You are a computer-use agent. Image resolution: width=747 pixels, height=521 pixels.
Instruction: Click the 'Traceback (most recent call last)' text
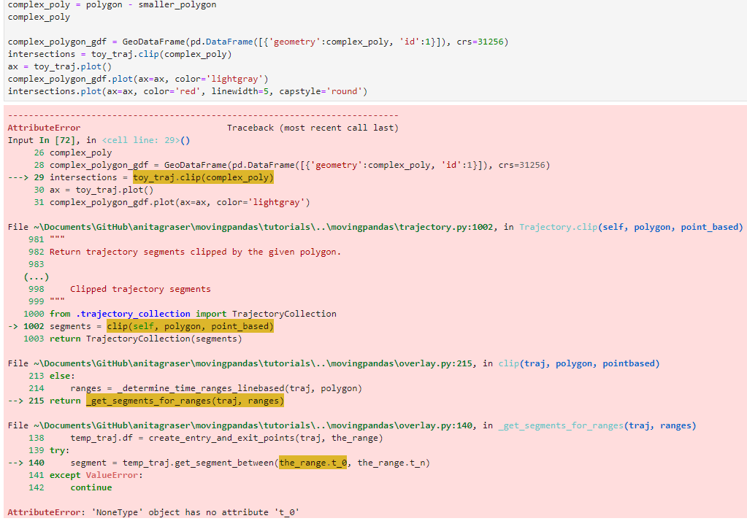tap(313, 128)
